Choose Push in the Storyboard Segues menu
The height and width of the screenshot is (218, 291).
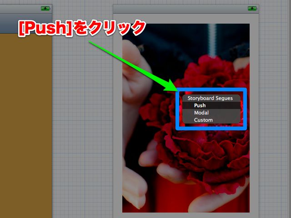click(211, 105)
